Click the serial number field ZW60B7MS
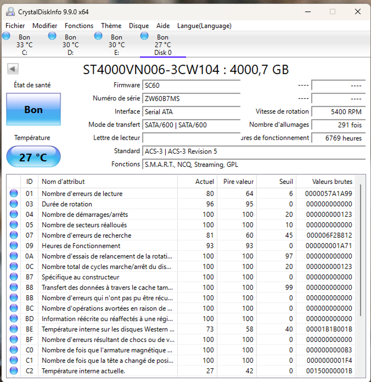The height and width of the screenshot is (382, 371). (191, 99)
